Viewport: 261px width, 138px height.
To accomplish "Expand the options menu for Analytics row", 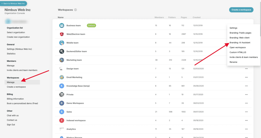I will [x=246, y=129].
